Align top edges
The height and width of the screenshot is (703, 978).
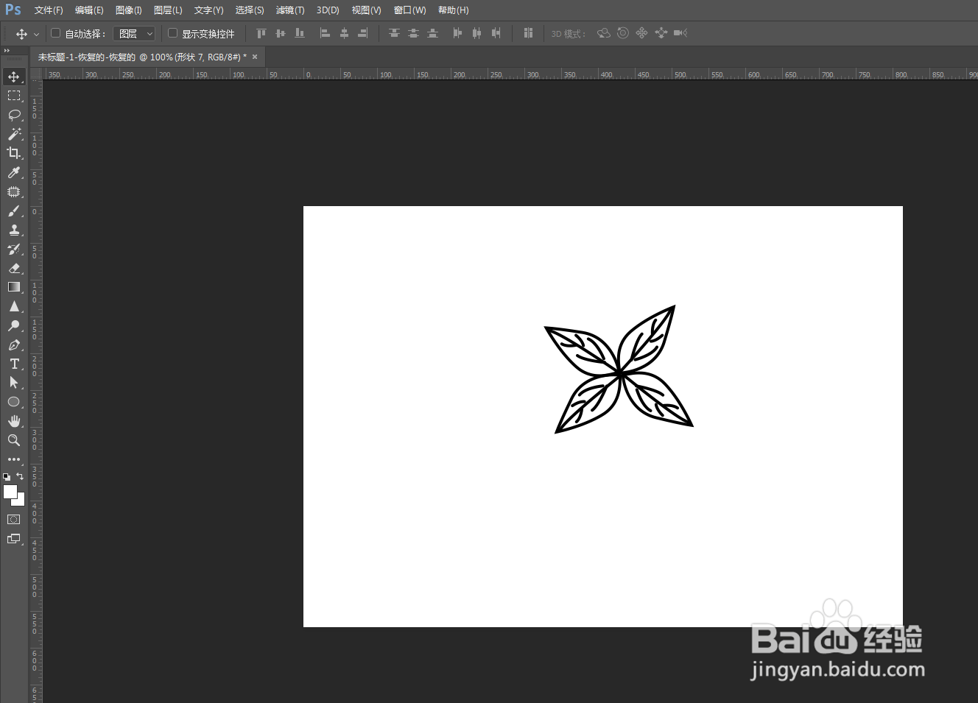[261, 33]
